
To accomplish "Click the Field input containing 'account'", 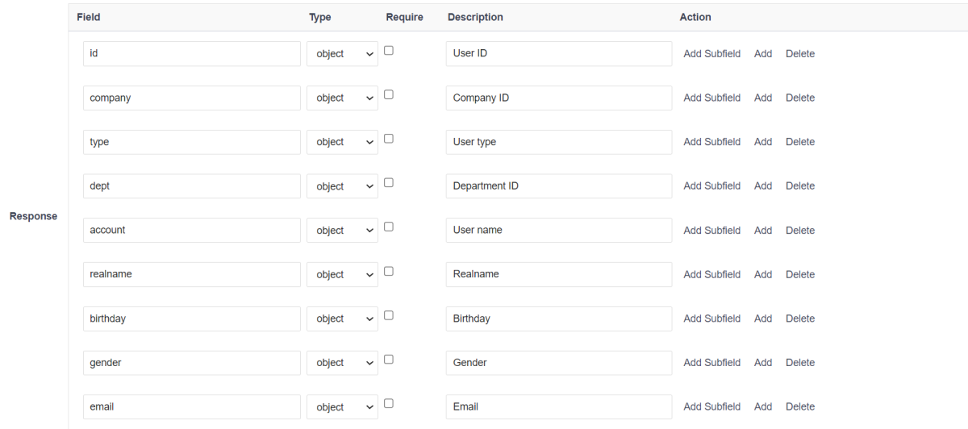I will 191,231.
